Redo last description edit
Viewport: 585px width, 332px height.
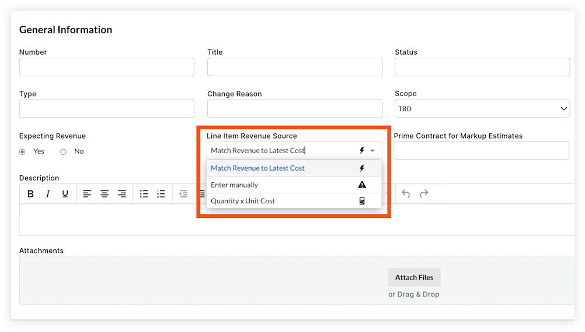tap(424, 193)
